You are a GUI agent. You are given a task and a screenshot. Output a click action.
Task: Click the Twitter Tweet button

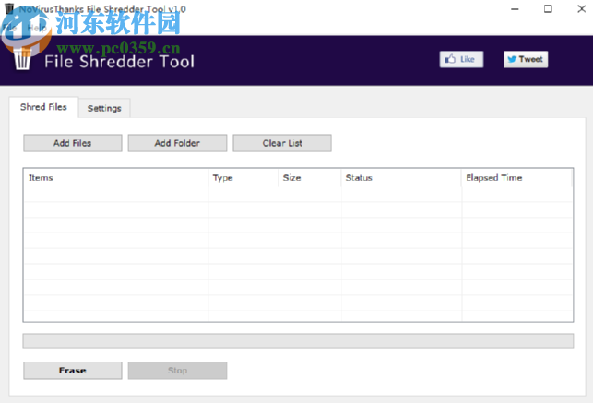pyautogui.click(x=526, y=59)
